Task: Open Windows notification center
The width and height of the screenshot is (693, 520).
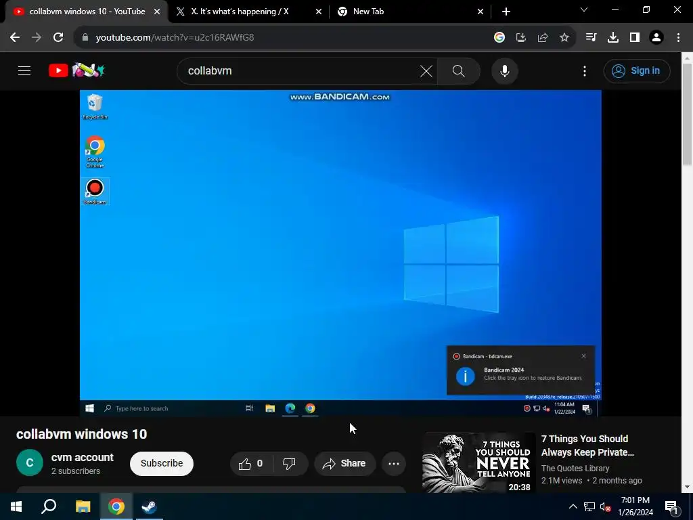Action: [671, 506]
